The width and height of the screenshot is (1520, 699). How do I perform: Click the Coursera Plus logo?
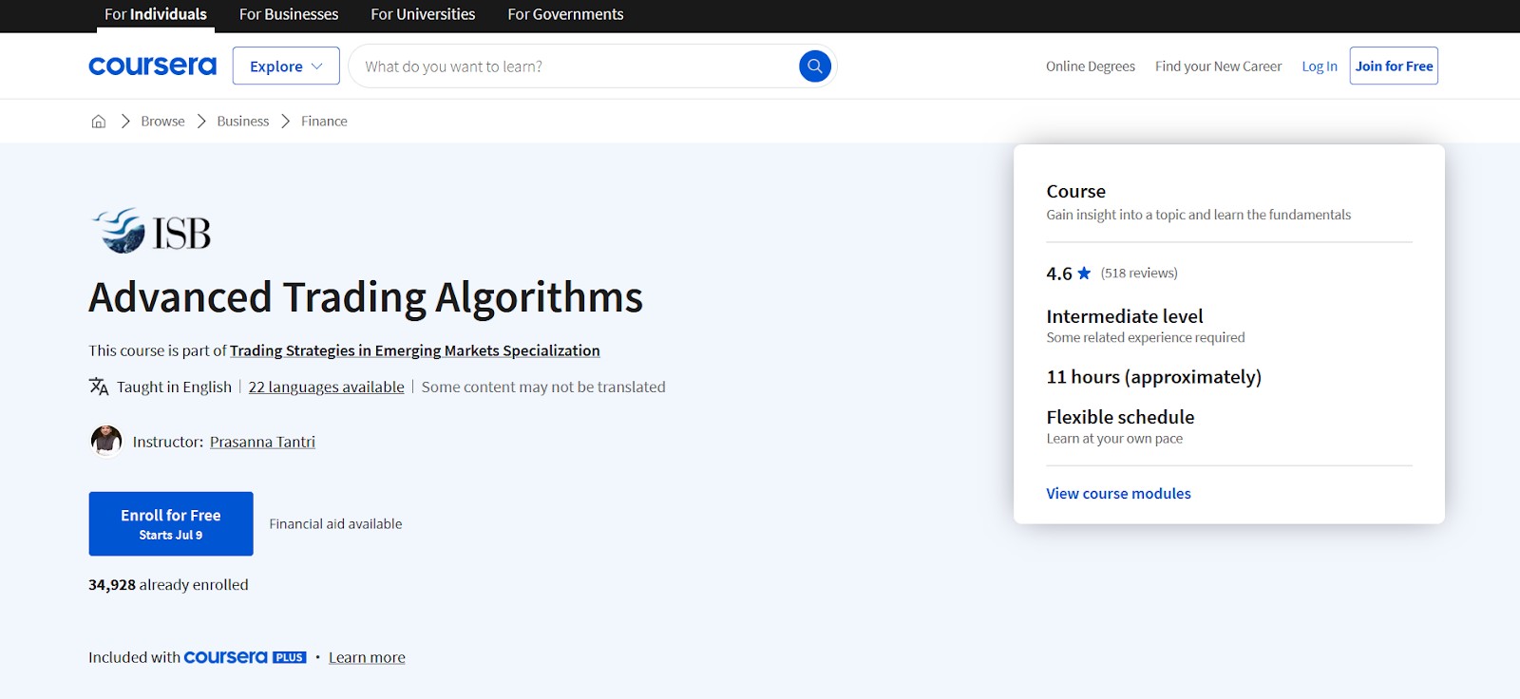coord(245,657)
